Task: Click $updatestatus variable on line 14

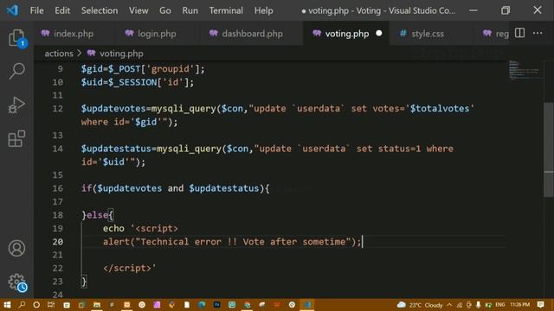Action: (x=116, y=149)
